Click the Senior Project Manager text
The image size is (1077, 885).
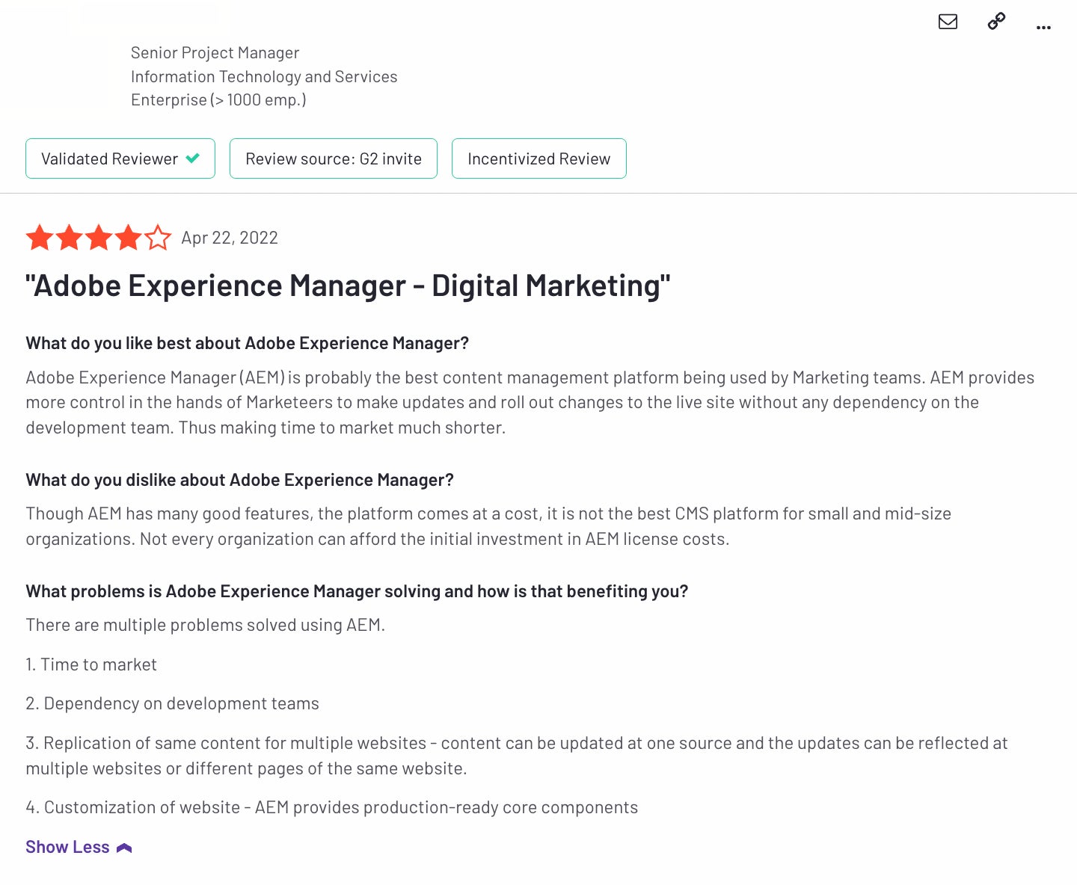tap(215, 53)
